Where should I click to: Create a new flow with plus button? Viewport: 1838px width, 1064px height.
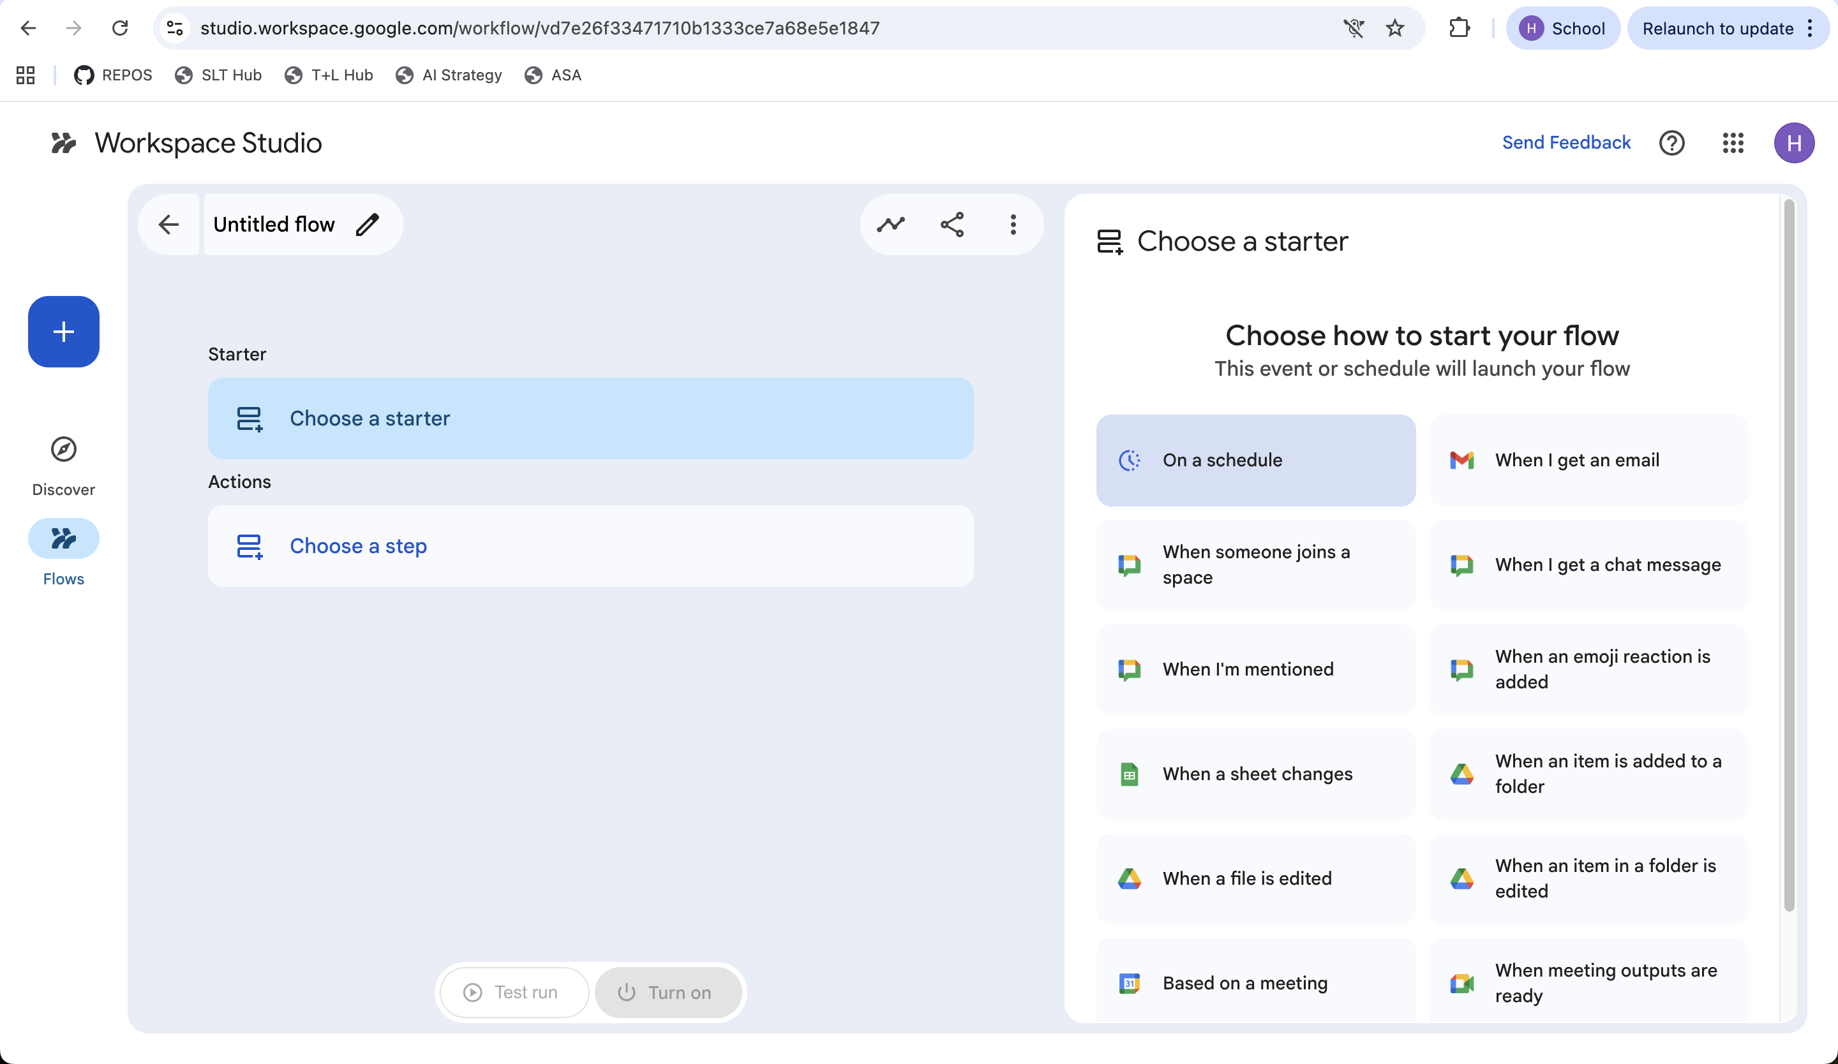tap(63, 332)
